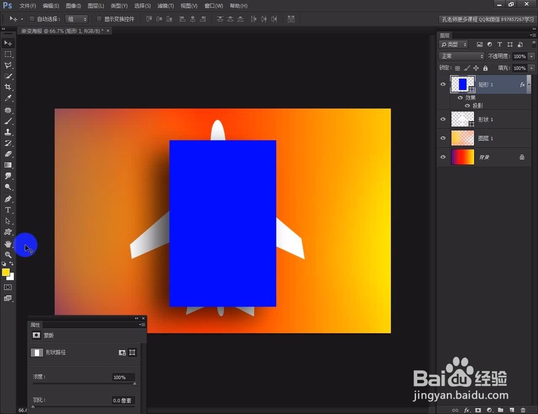Viewport: 538px width, 414px height.
Task: Hide the 图层 1 layer
Action: pyautogui.click(x=443, y=138)
